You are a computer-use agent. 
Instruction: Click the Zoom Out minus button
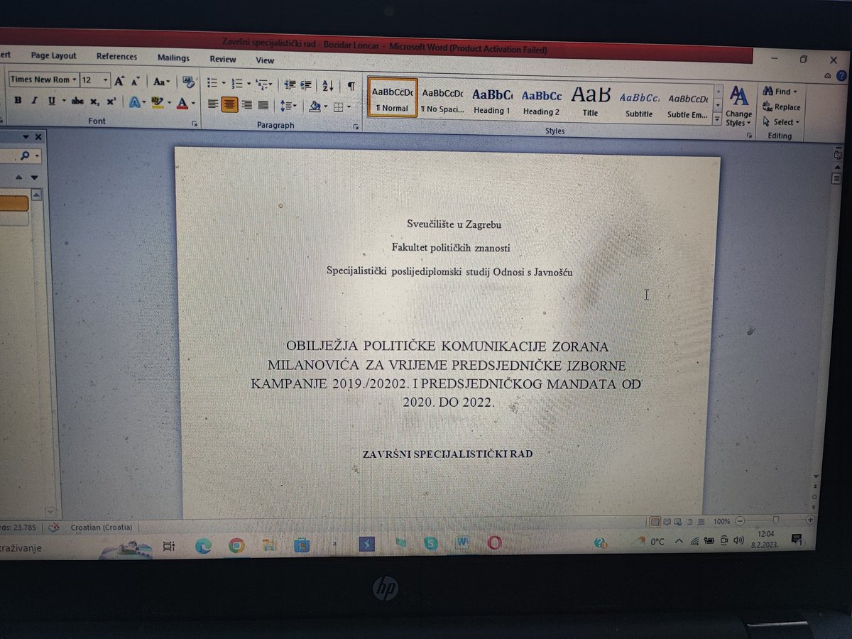coord(740,520)
